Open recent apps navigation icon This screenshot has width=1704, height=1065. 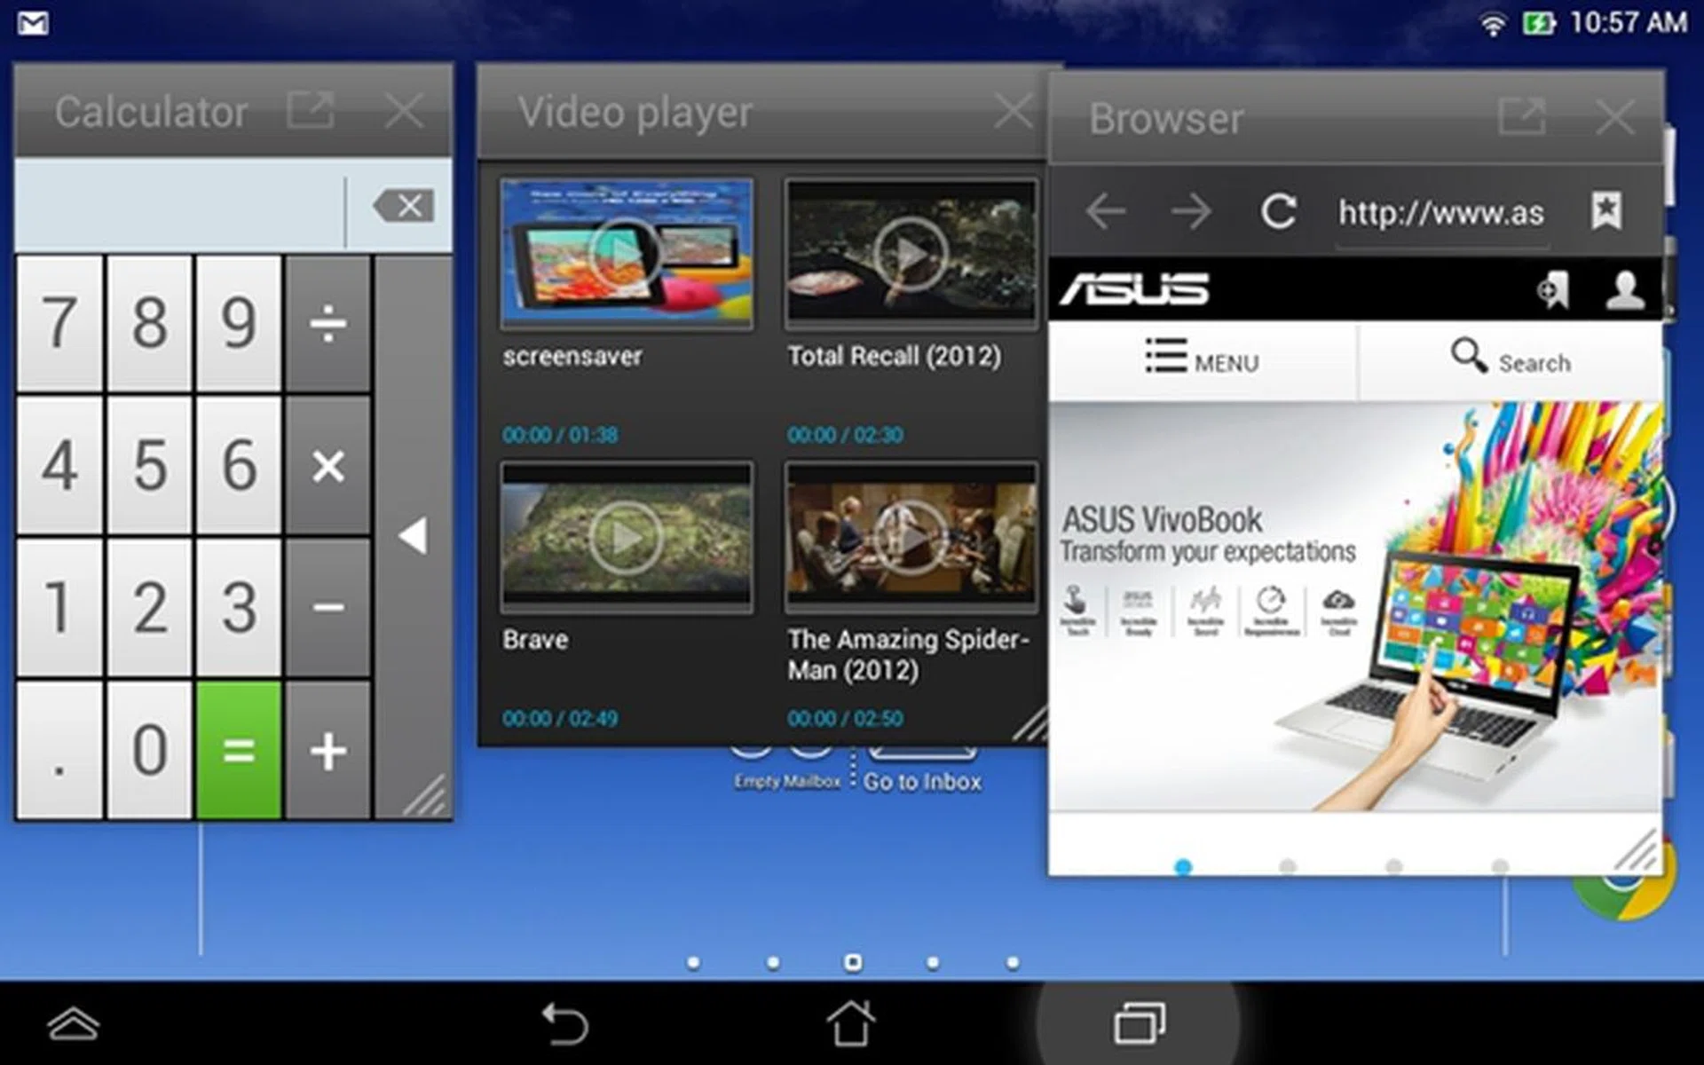(1139, 1024)
